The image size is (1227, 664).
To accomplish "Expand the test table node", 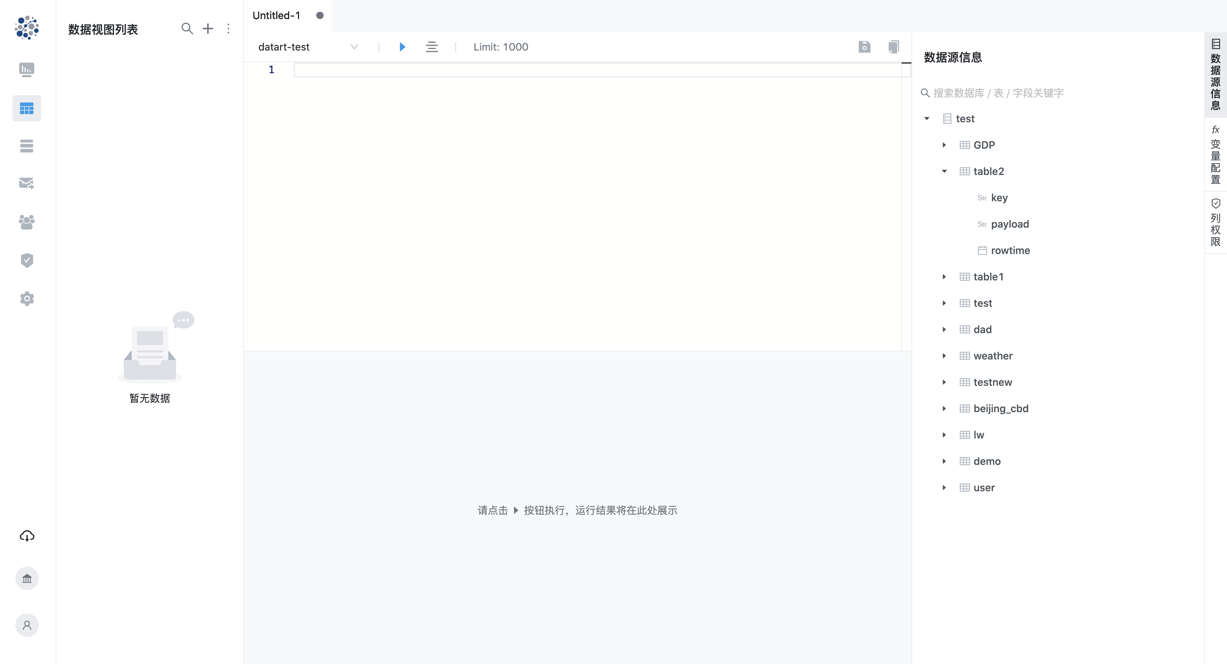I will coord(944,303).
